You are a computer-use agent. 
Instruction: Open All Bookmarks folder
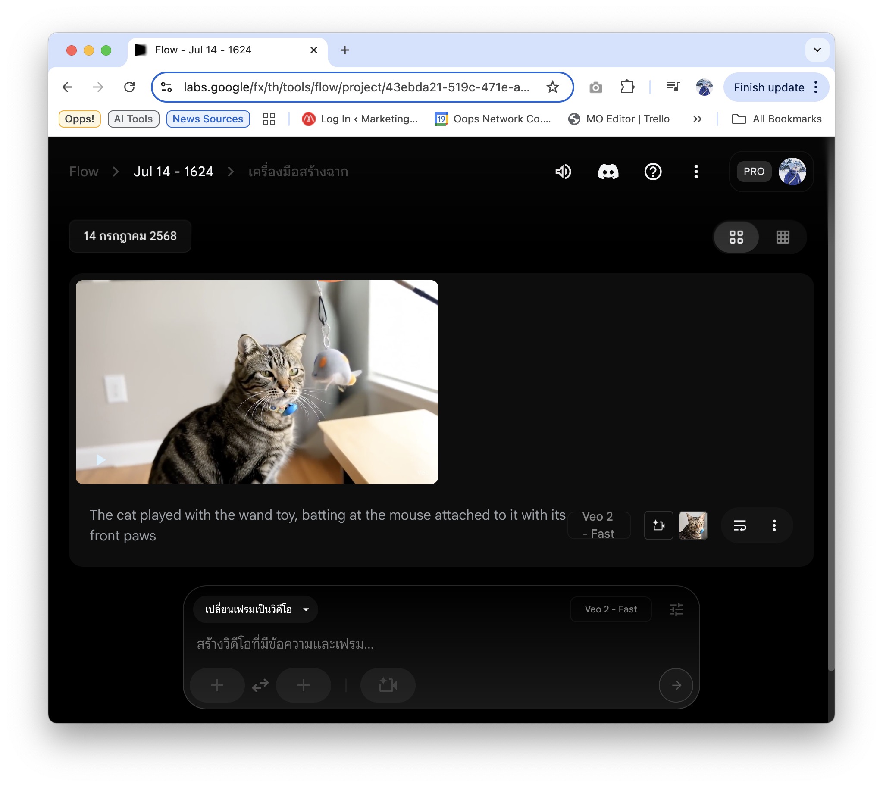[777, 119]
